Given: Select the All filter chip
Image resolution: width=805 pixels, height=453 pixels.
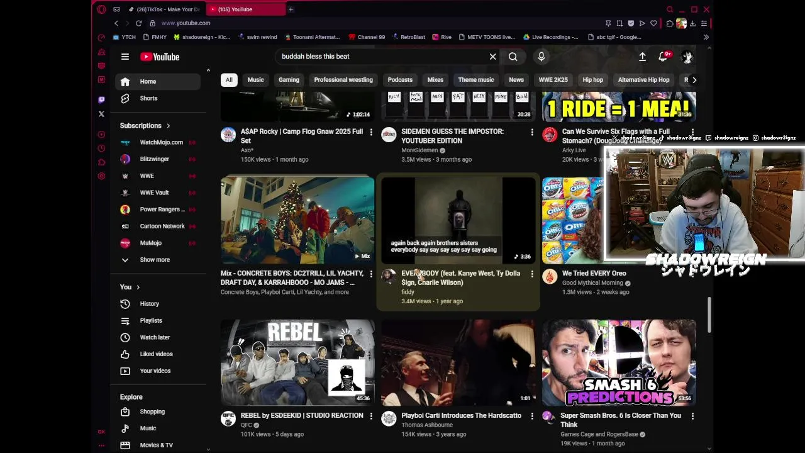Looking at the screenshot, I should (229, 80).
